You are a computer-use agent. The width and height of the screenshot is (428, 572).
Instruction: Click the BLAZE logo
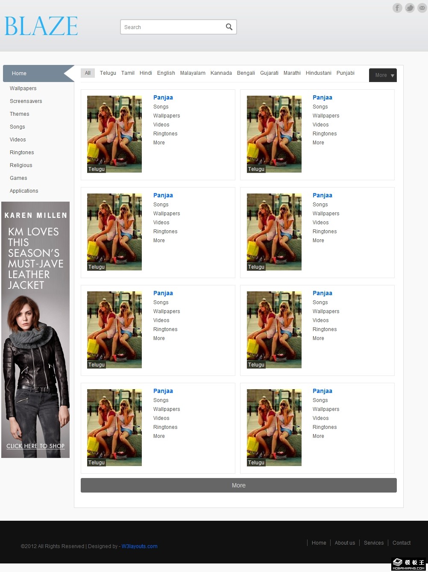(41, 26)
